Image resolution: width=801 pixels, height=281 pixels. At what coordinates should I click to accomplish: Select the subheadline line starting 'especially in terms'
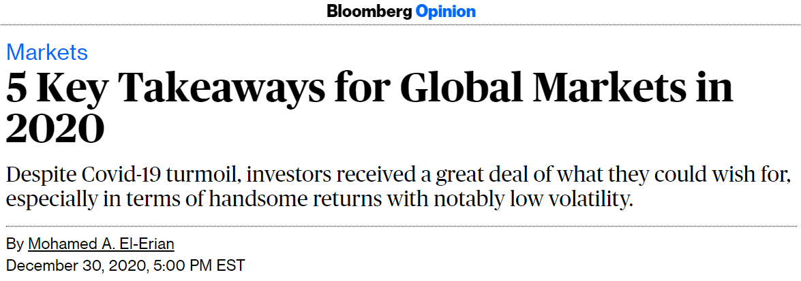tap(319, 199)
